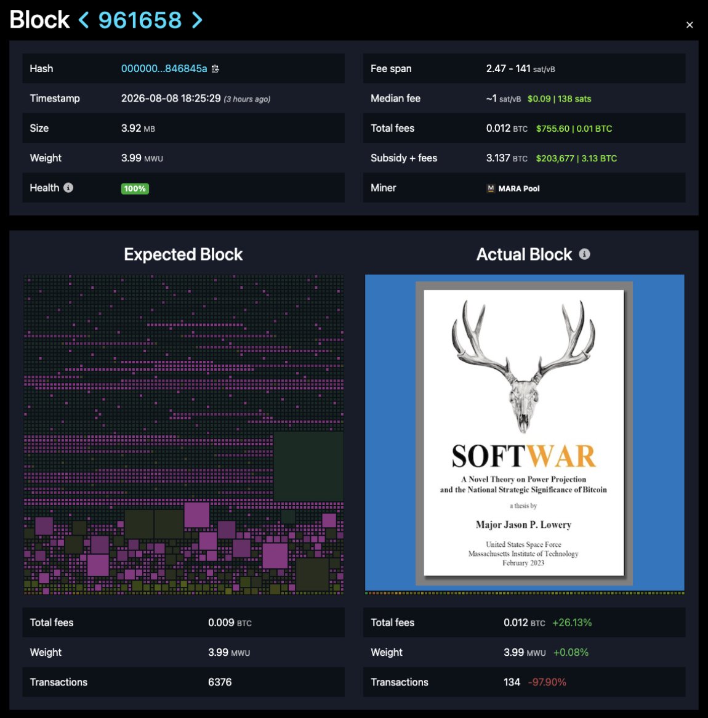Click the Fee span row label
Viewport: 708px width, 718px height.
click(x=391, y=69)
